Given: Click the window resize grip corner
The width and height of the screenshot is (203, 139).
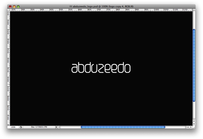Looking at the screenshot, I should pos(194,127).
